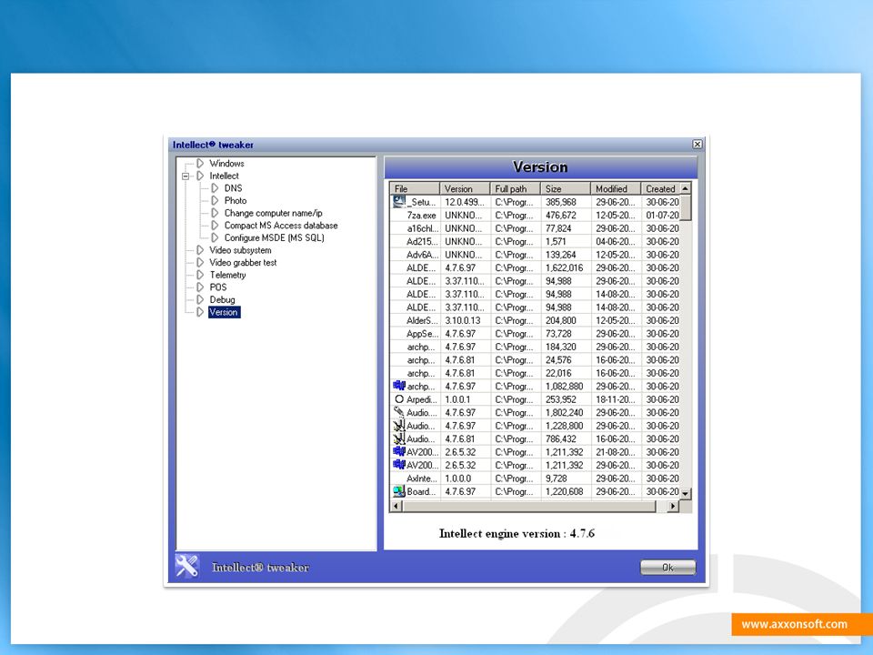Select the Windows tree item
Image resolution: width=873 pixels, height=655 pixels.
click(226, 163)
